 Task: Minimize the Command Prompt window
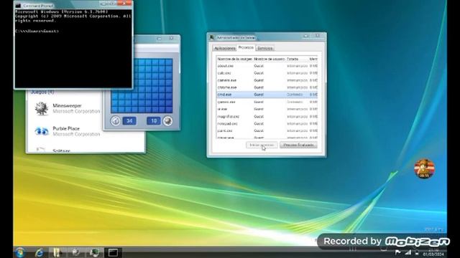coord(103,4)
